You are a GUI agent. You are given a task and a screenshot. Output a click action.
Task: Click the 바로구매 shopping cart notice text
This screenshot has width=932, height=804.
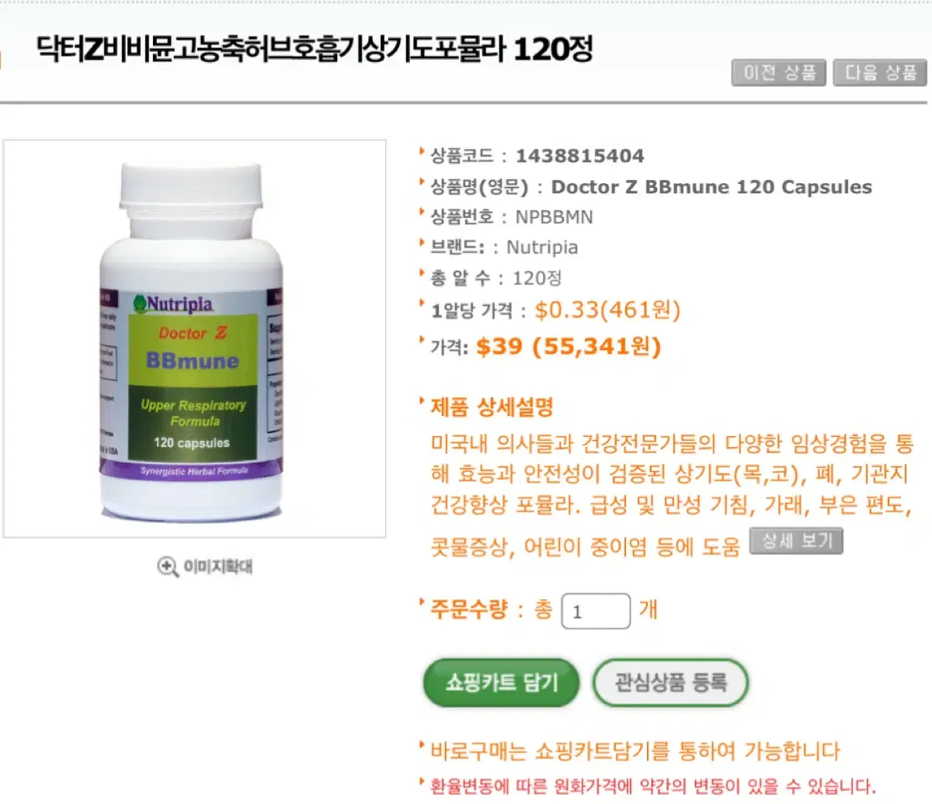[x=635, y=750]
